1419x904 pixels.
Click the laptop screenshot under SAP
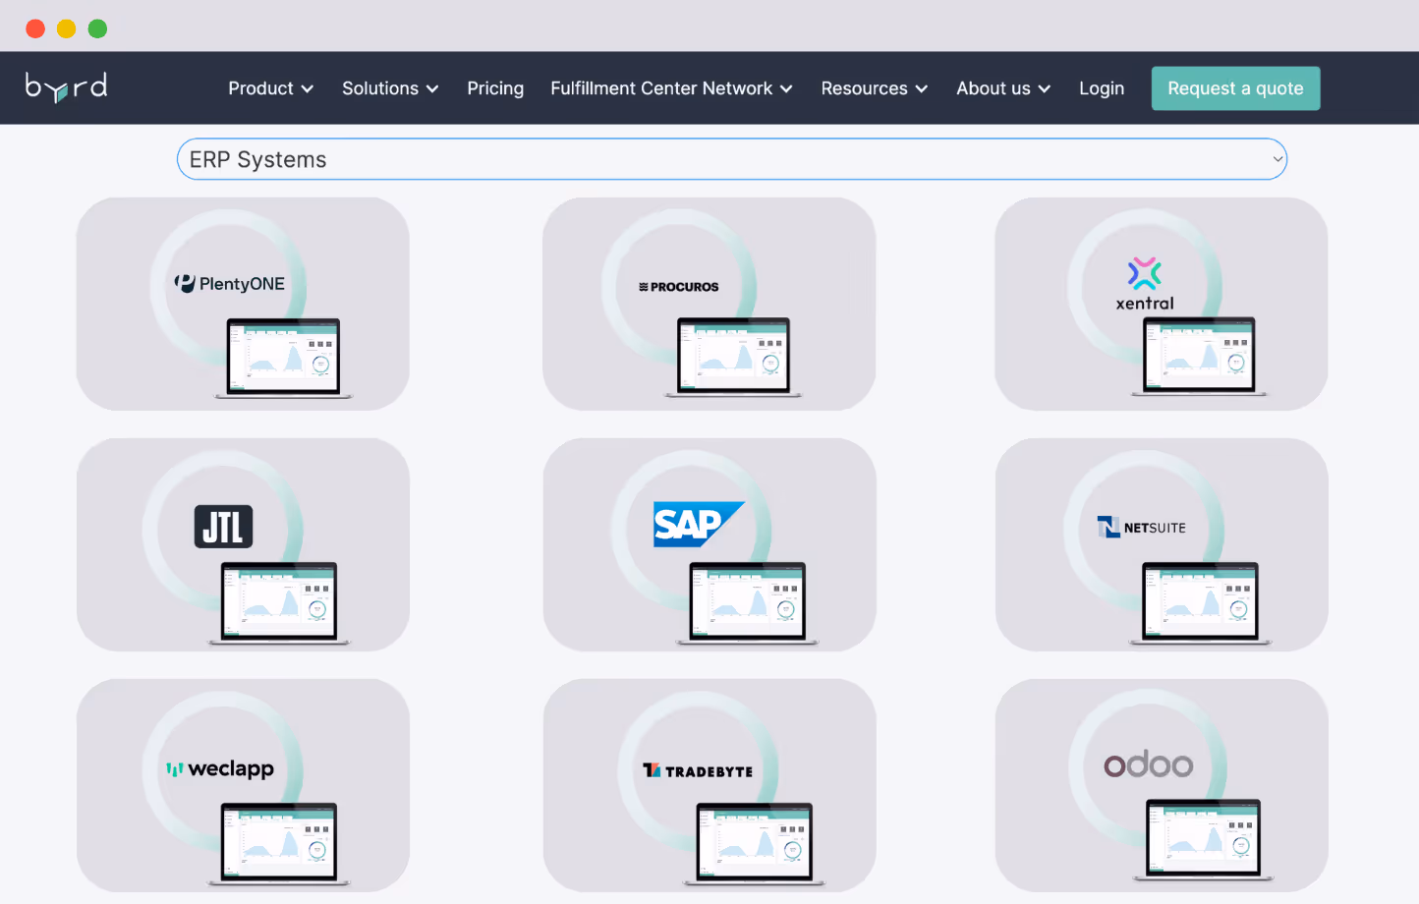coord(748,601)
